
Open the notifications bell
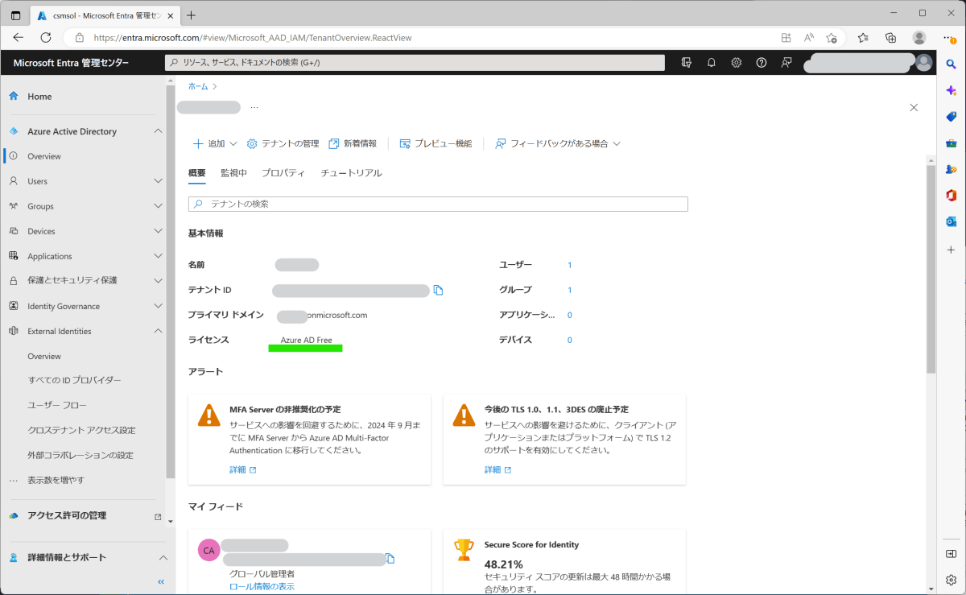pyautogui.click(x=712, y=63)
